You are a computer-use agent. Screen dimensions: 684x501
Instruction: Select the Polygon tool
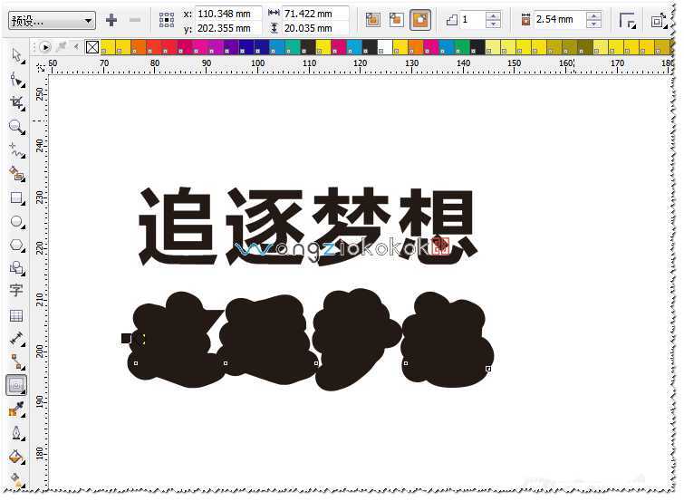pos(16,245)
